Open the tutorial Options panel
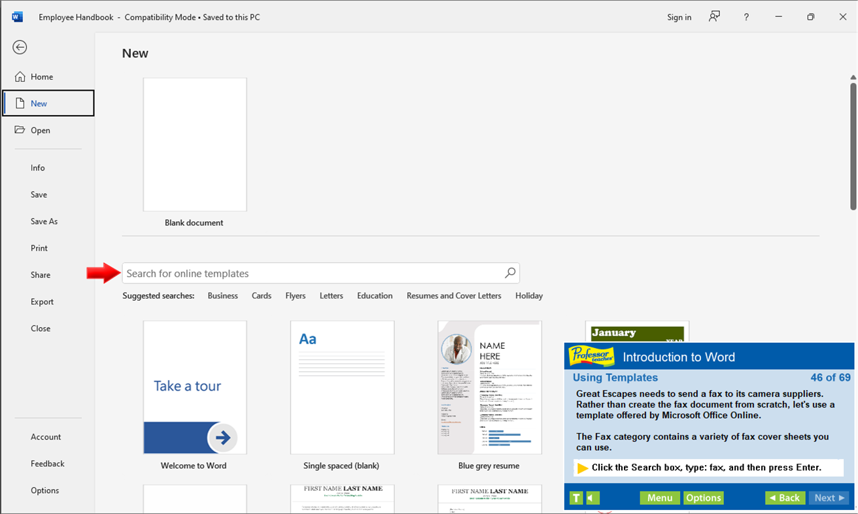This screenshot has width=858, height=514. click(x=703, y=498)
